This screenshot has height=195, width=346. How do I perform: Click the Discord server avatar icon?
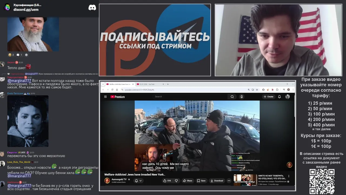tap(7, 7)
